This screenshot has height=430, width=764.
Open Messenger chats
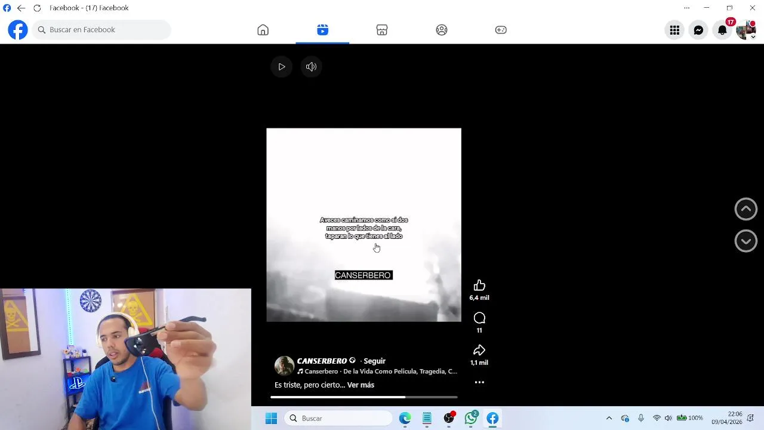click(698, 30)
